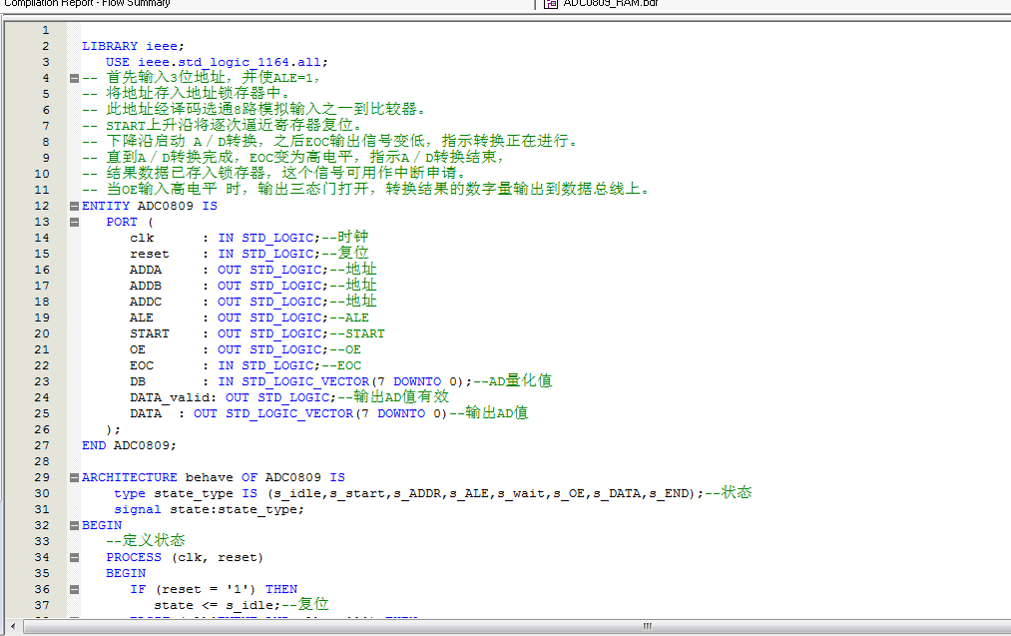Switch to Compilation Report - Flow Summary tab

tap(87, 3)
